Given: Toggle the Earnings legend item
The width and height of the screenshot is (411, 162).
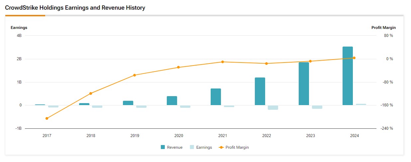Looking at the screenshot, I should point(201,147).
